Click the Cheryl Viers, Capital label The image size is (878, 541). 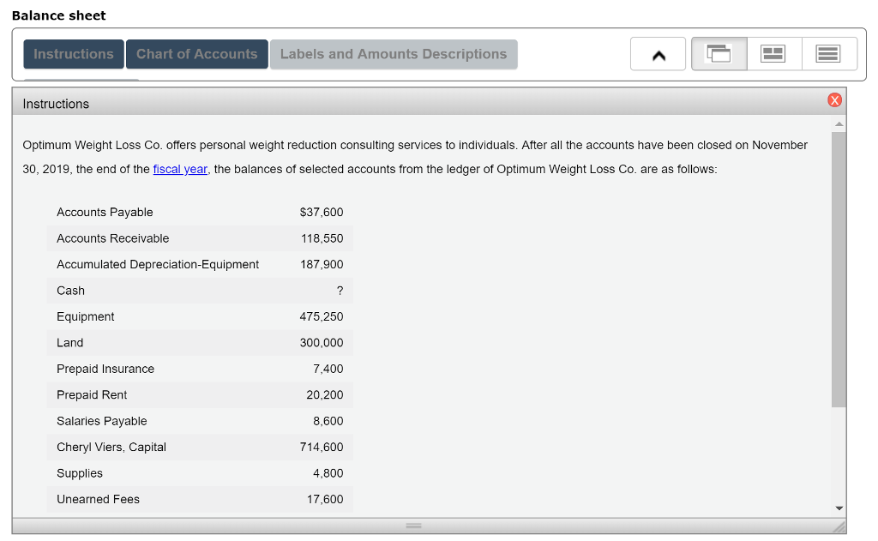pyautogui.click(x=111, y=447)
